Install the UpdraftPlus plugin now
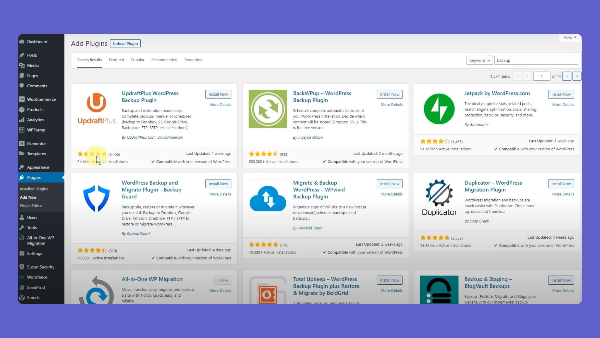The width and height of the screenshot is (600, 338). (218, 94)
